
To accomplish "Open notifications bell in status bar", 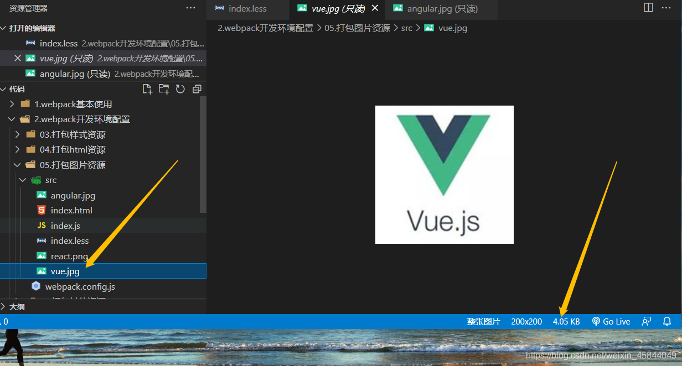I will point(667,321).
